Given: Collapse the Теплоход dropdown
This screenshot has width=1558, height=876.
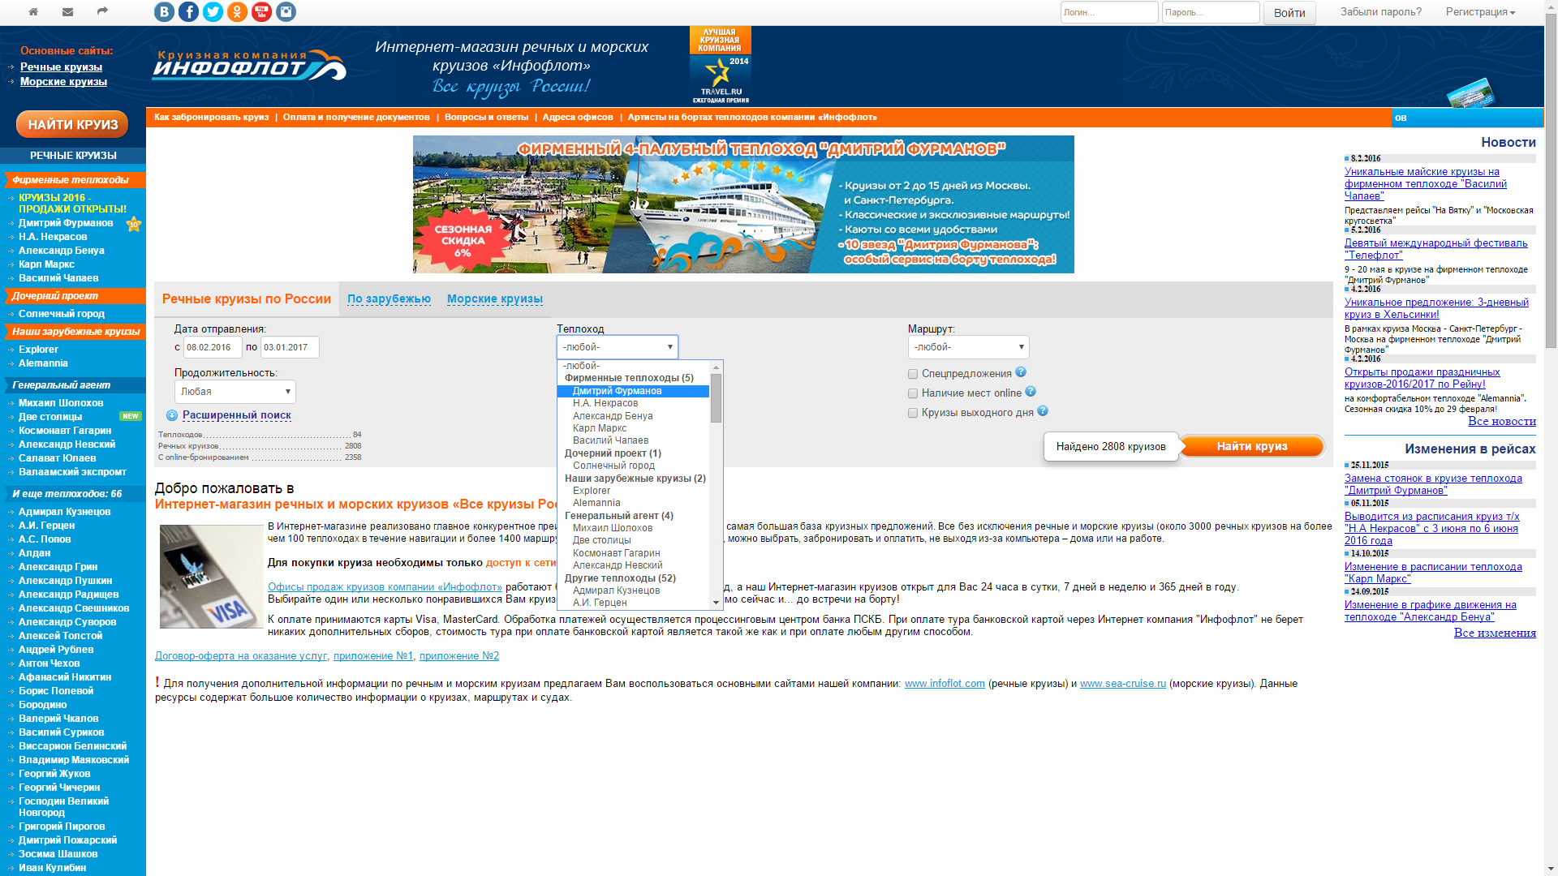Looking at the screenshot, I should click(x=618, y=347).
